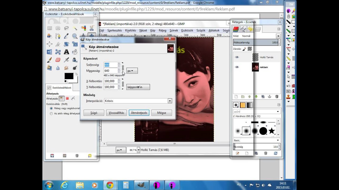The image size is (339, 190).
Task: Select the Fuzzy Select magic wand tool
Action: (75, 28)
